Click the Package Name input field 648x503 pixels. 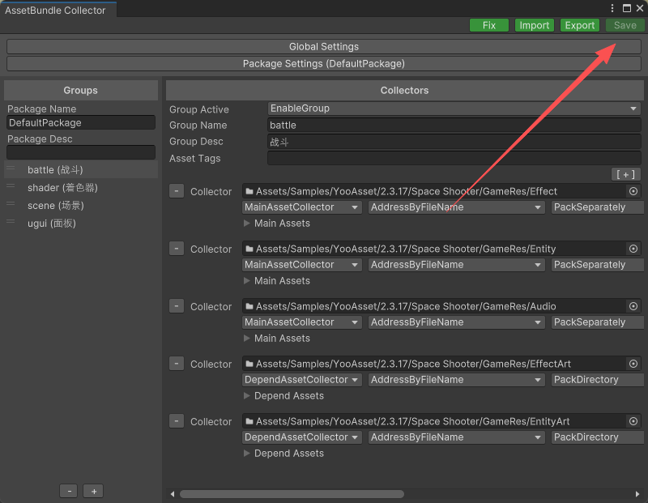(x=81, y=123)
